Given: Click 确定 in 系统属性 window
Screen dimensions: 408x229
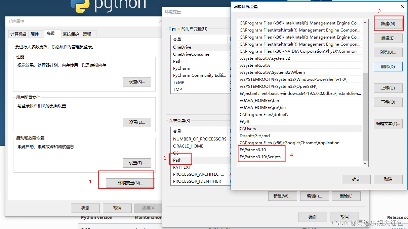Looking at the screenshot, I should 85,208.
